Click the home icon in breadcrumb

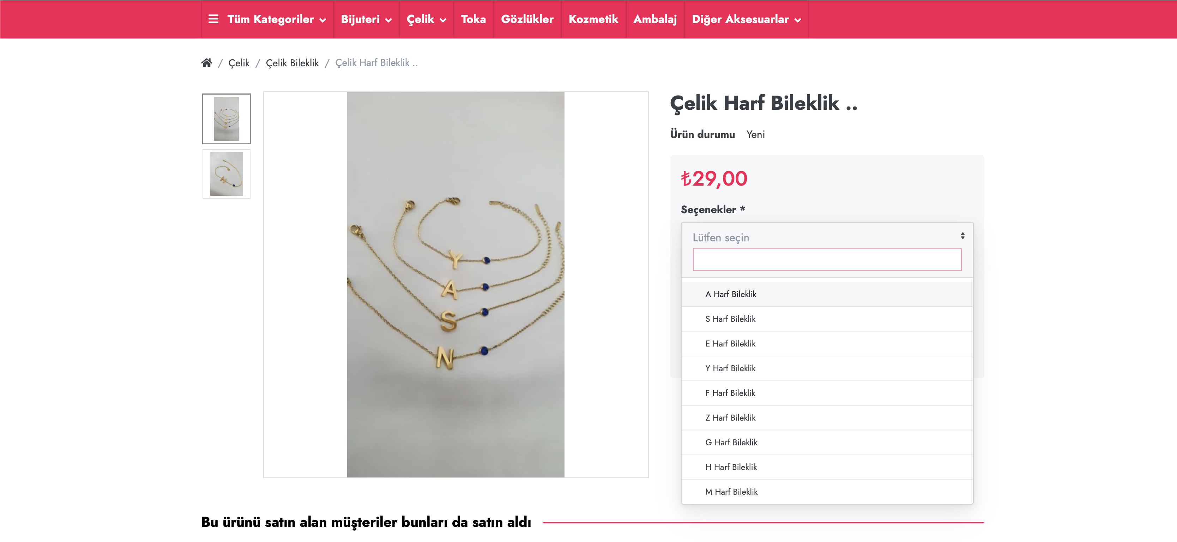tap(206, 62)
